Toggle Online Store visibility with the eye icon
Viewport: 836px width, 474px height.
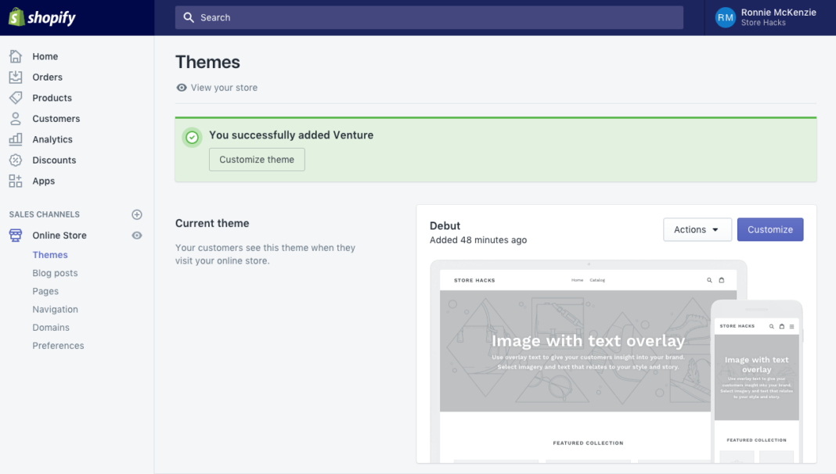pyautogui.click(x=137, y=235)
